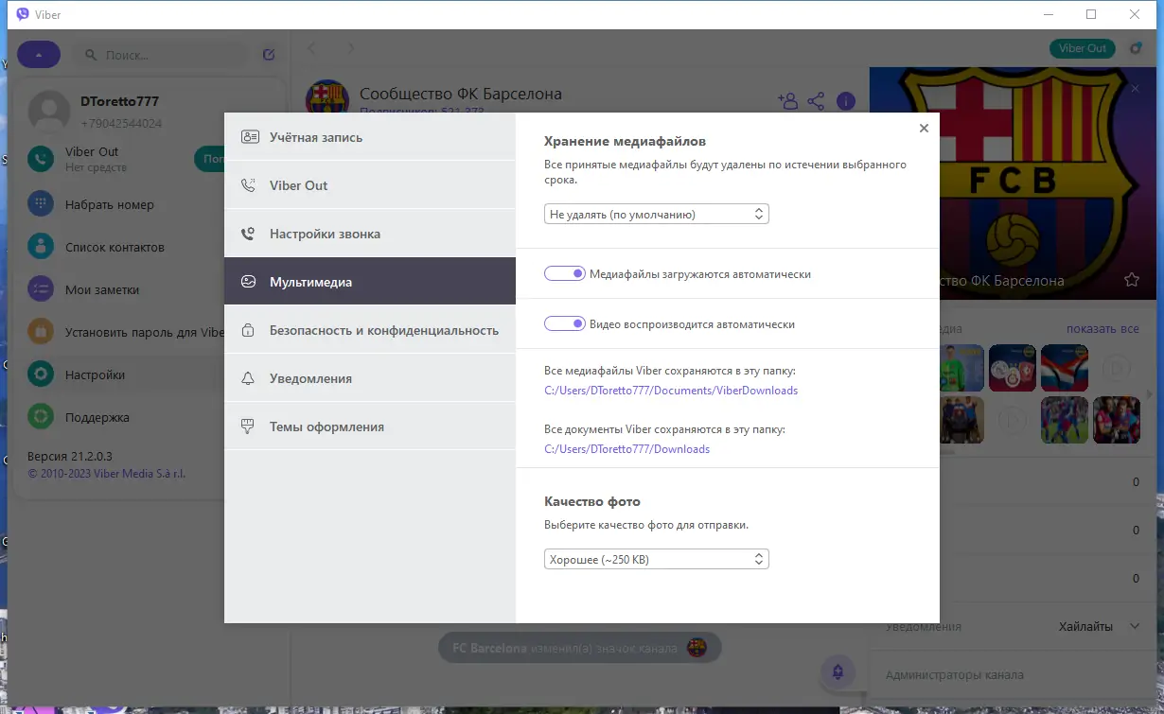
Task: Open the photo quality dropdown Хорошее (~250 KB)
Action: pyautogui.click(x=657, y=560)
